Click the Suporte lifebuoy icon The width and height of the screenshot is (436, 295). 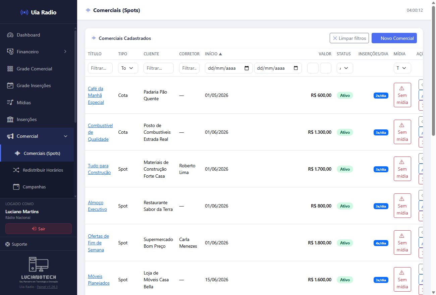pos(8,244)
